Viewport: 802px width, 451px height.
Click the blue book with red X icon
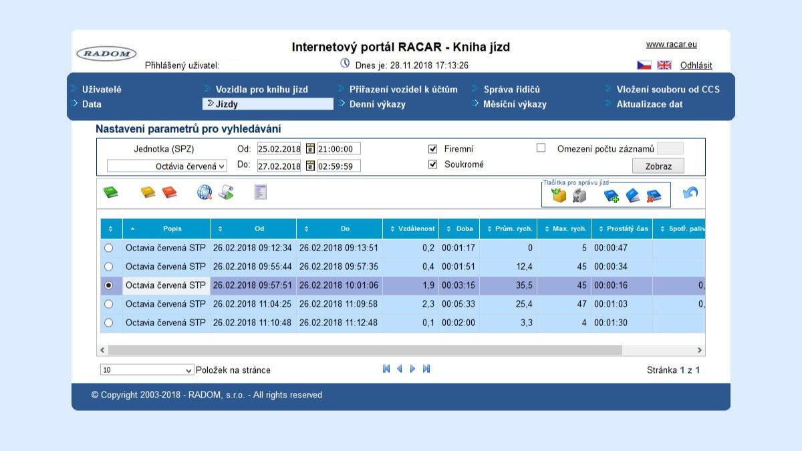coord(653,196)
